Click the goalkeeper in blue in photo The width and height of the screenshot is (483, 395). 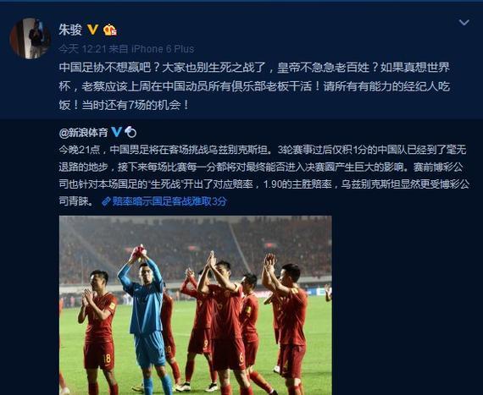(146, 320)
